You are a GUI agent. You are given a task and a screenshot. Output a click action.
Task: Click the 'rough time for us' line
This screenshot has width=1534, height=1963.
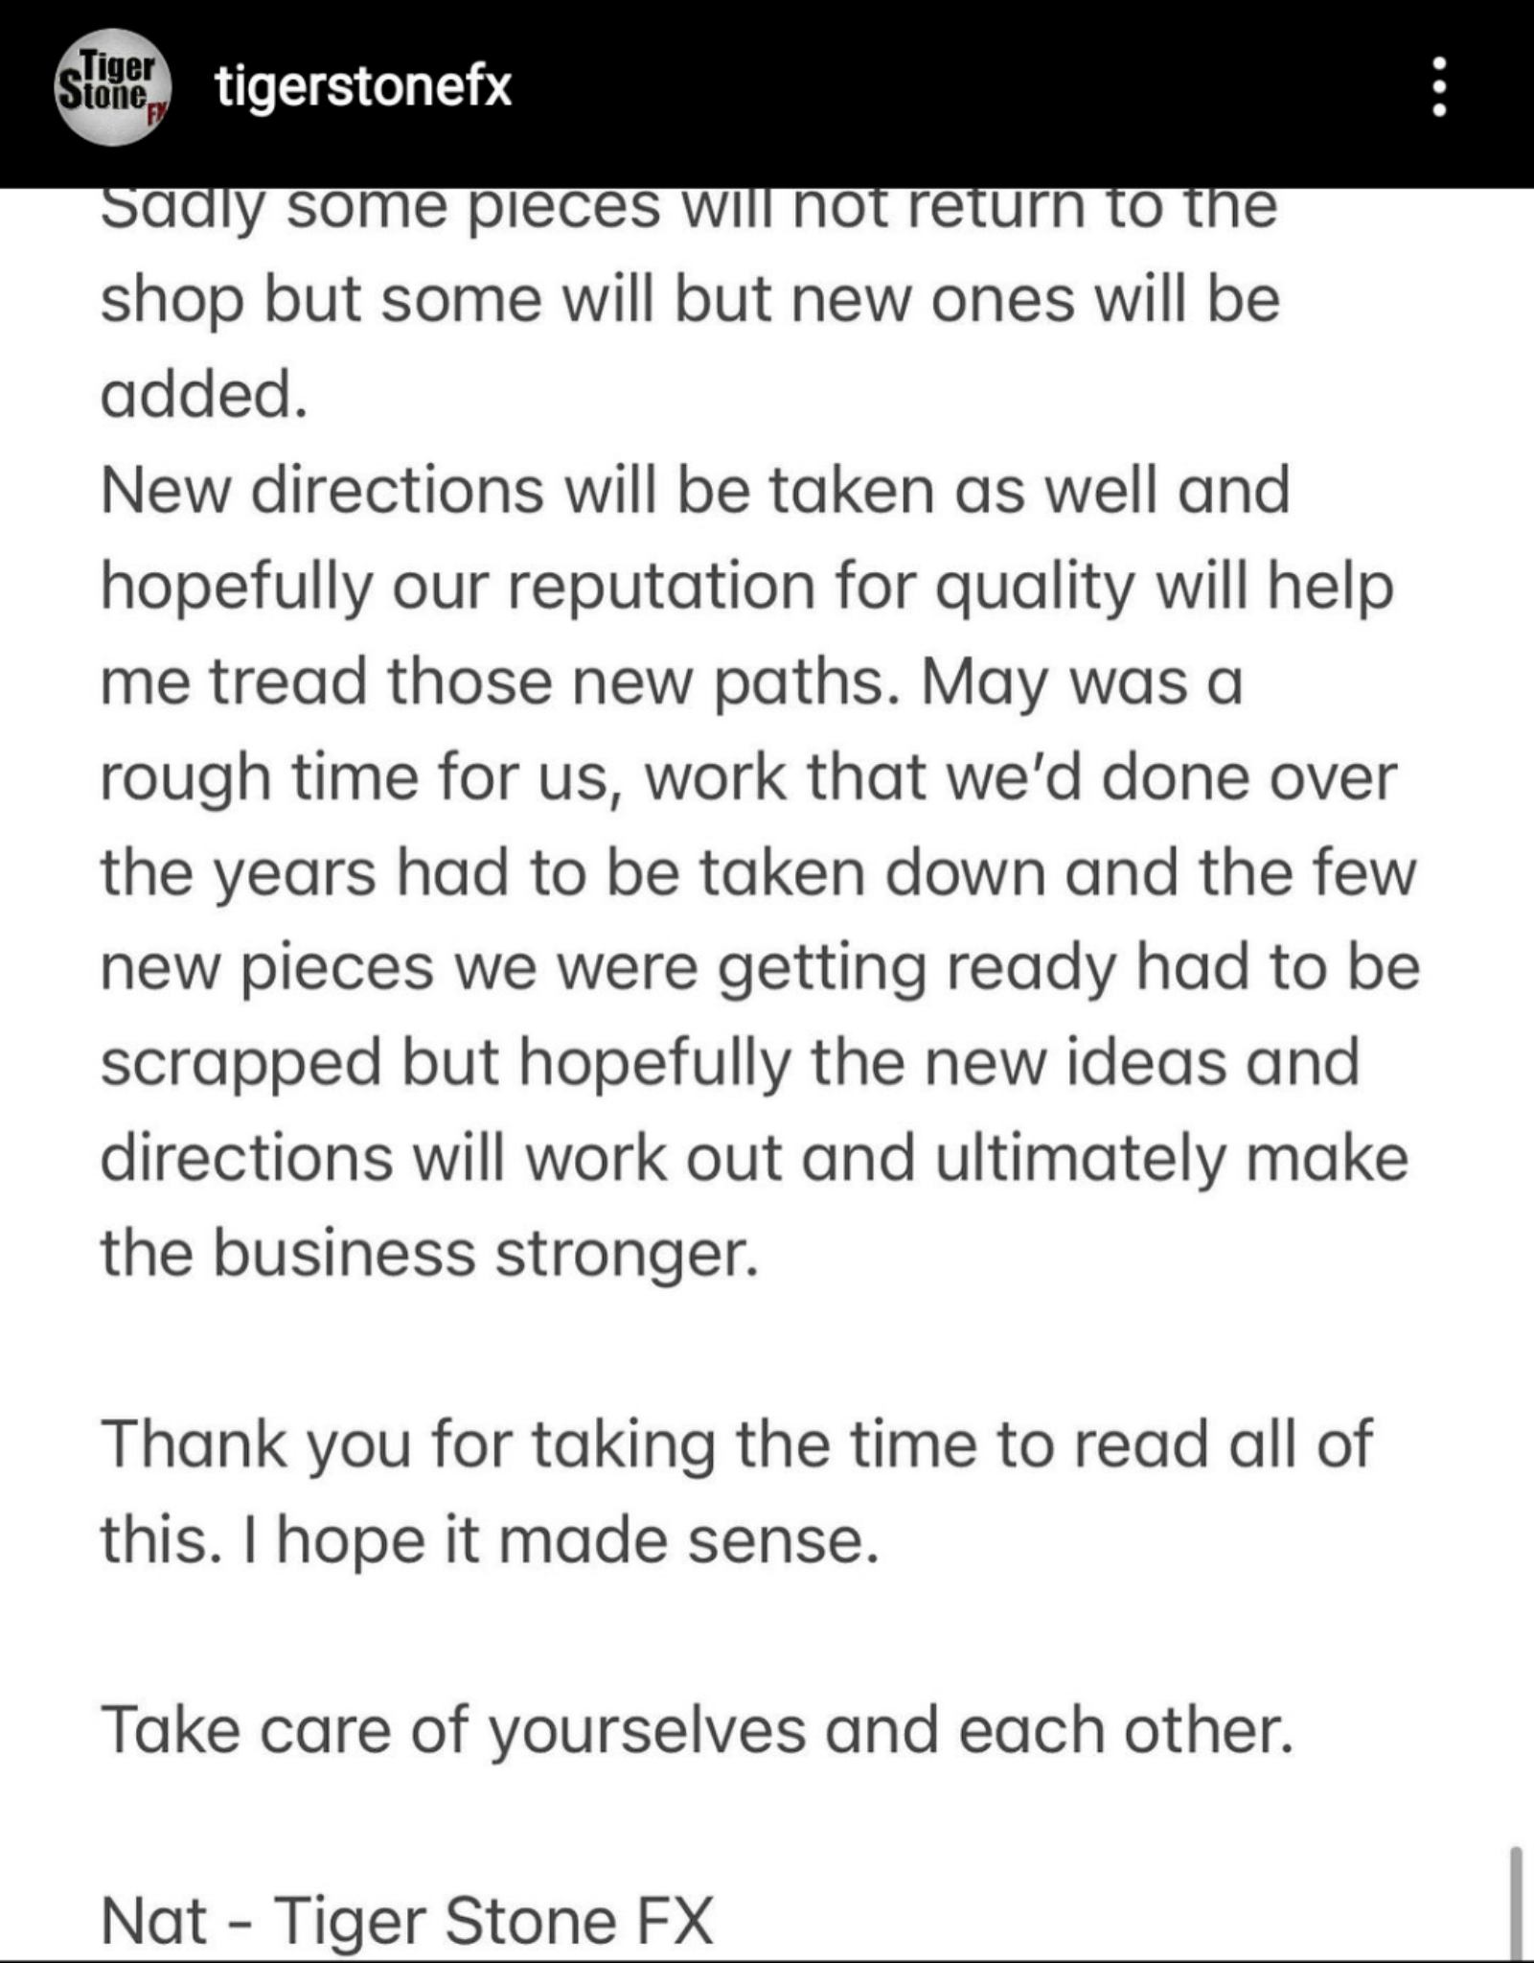click(x=748, y=777)
